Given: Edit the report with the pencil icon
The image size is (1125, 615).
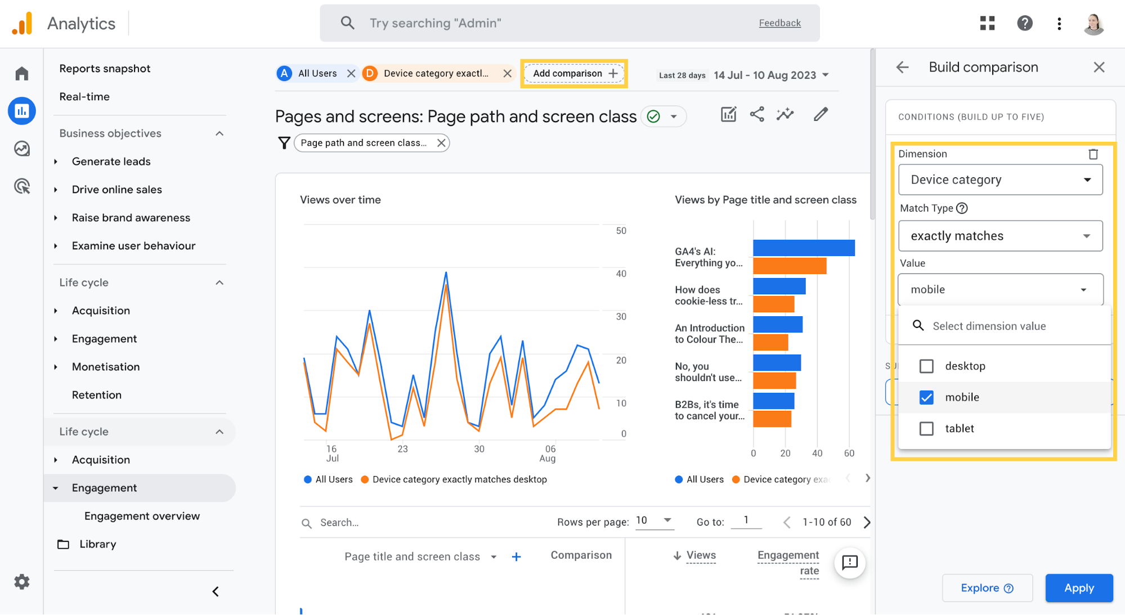Looking at the screenshot, I should (821, 114).
